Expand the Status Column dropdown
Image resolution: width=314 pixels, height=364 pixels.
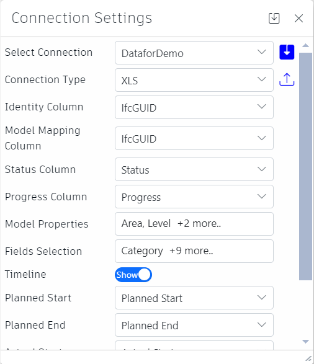click(194, 169)
